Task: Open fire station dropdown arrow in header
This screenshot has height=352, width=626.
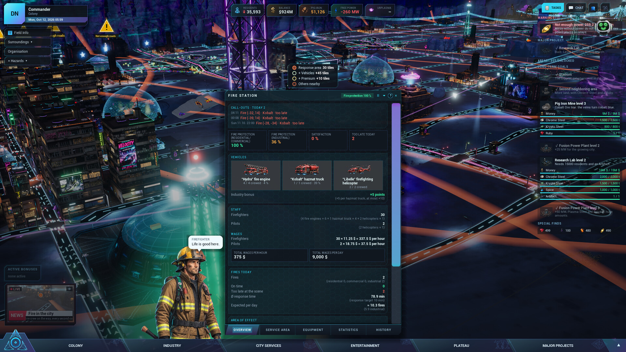Action: pos(384,95)
